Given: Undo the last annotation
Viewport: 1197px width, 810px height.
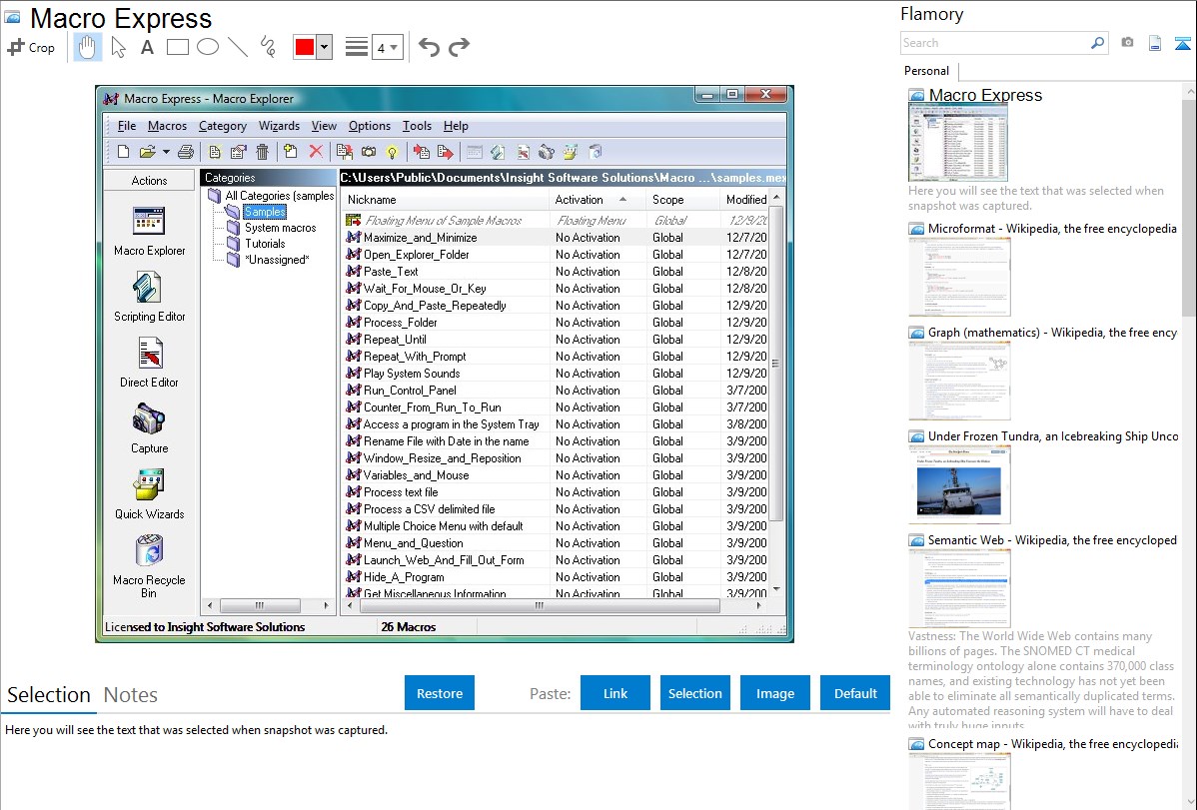Looking at the screenshot, I should 429,47.
